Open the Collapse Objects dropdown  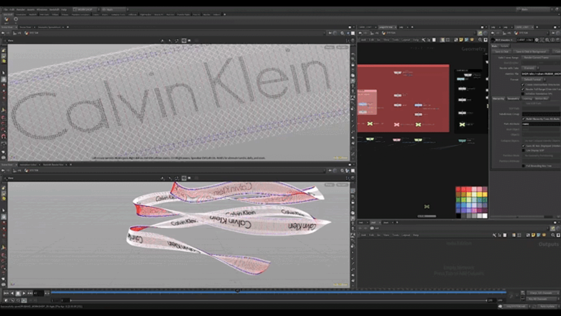point(541,141)
